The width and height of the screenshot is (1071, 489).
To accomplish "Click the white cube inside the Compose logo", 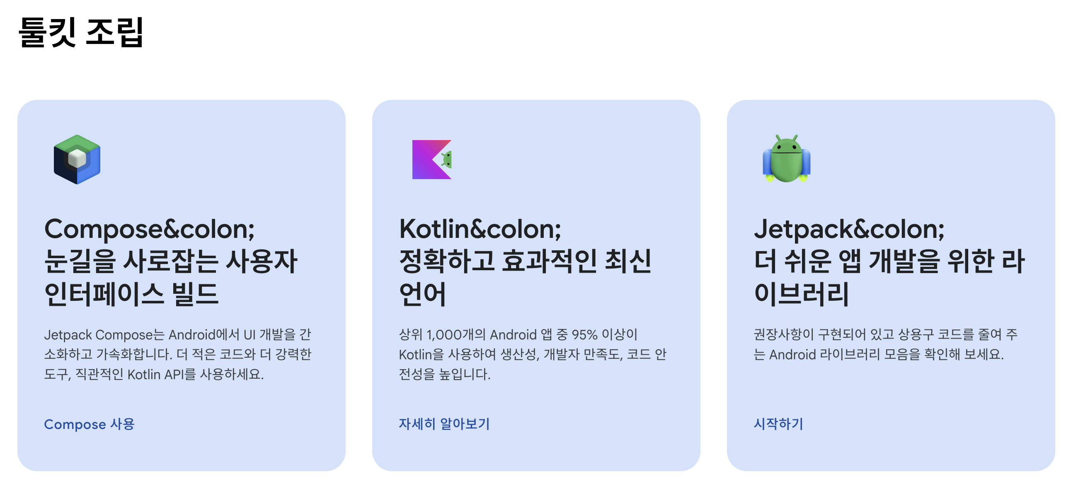I will click(77, 158).
